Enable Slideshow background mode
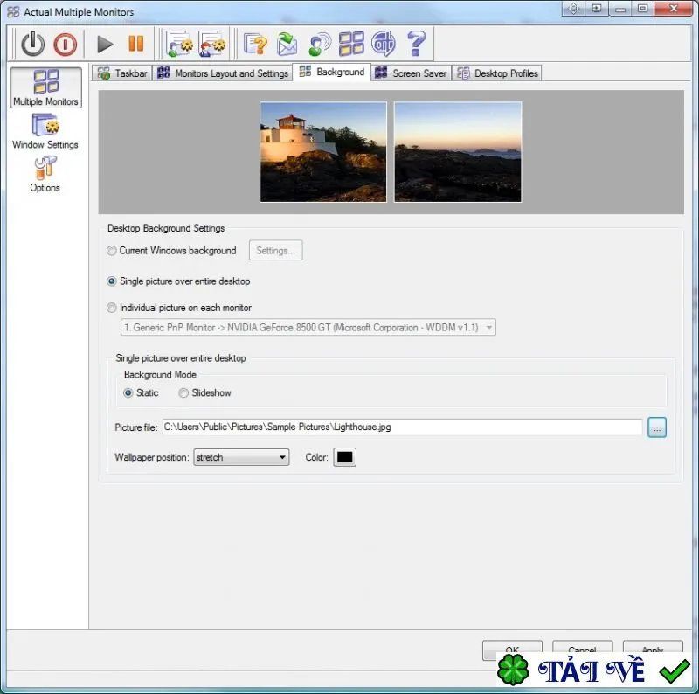Screen dimensions: 699x694 click(x=183, y=393)
